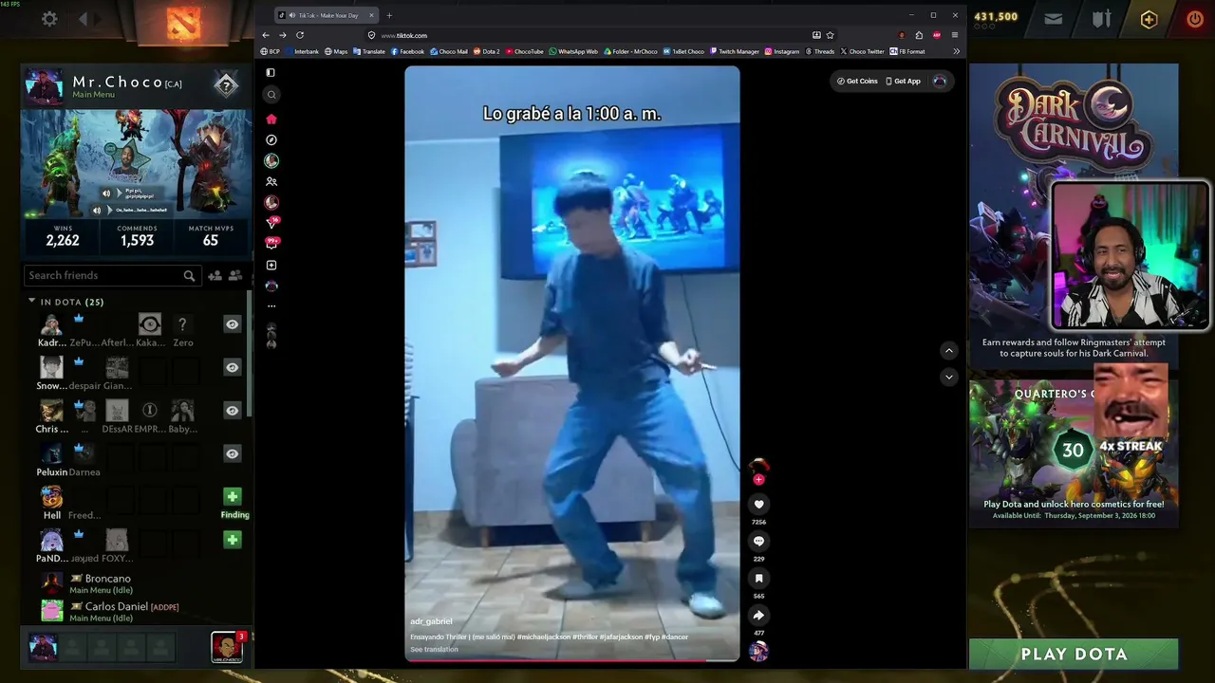Quit Dota with the red power button
The height and width of the screenshot is (683, 1215).
pos(1195,19)
